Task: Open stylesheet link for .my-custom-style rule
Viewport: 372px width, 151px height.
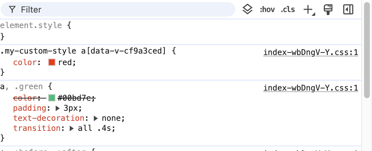Action: point(310,53)
